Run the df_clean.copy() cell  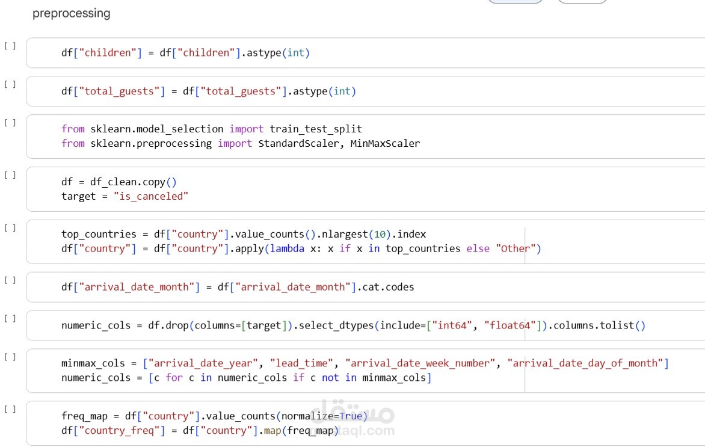coord(10,175)
